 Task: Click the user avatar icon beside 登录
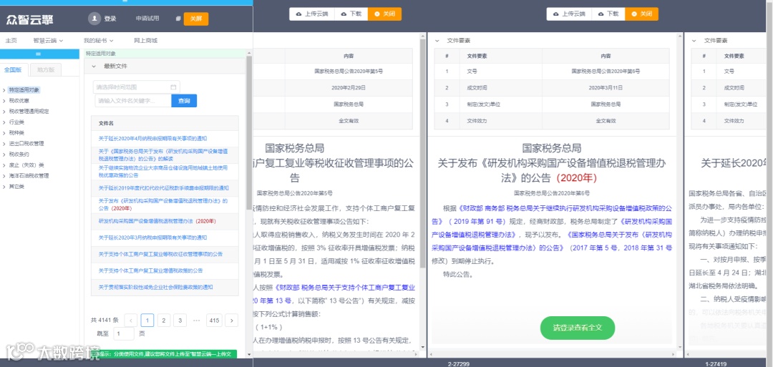coord(94,19)
